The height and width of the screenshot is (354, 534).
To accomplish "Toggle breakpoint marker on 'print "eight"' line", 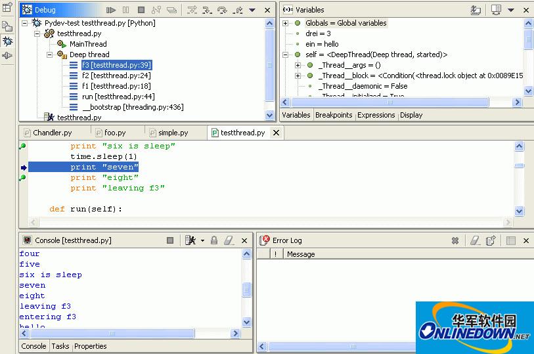I will (x=23, y=177).
